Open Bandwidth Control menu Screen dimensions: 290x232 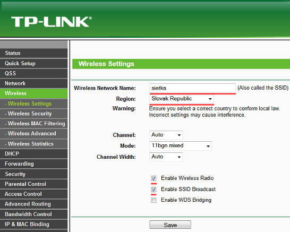(33, 214)
